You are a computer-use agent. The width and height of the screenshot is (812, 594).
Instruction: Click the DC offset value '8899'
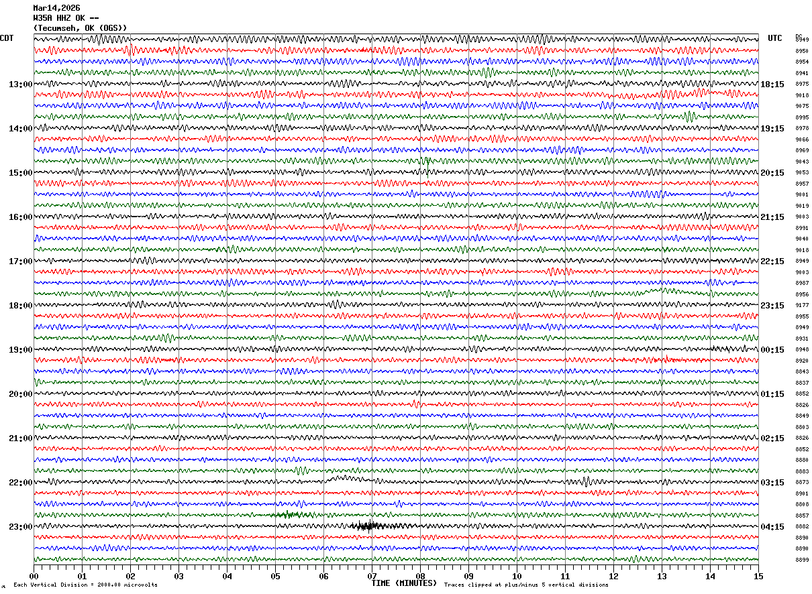point(802,560)
